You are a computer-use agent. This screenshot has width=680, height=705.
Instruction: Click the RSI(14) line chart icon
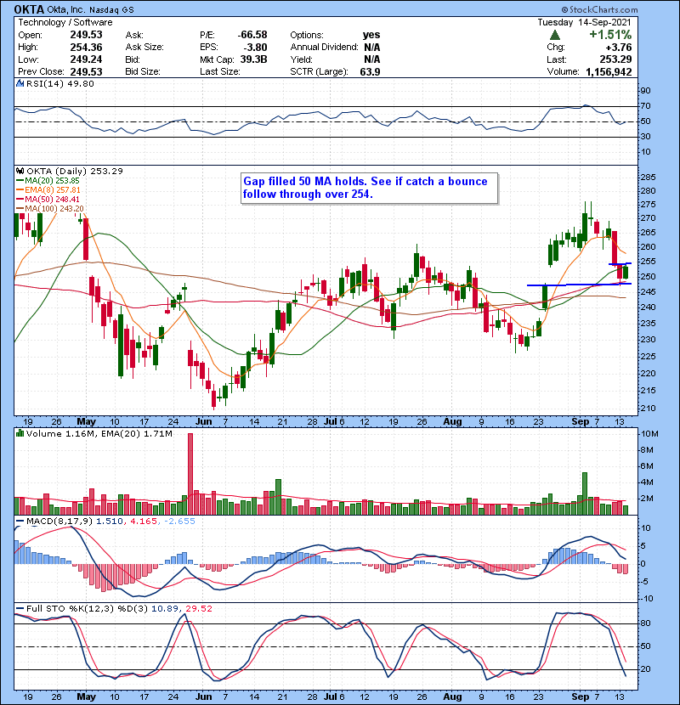20,83
